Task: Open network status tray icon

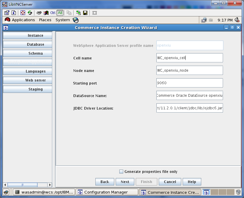Action: (x=204, y=20)
